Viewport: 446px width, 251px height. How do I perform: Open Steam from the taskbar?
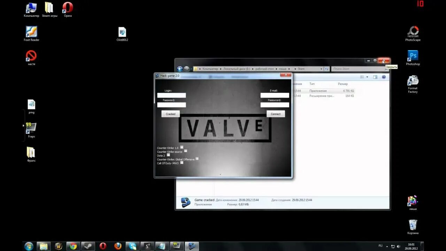pyautogui.click(x=88, y=246)
